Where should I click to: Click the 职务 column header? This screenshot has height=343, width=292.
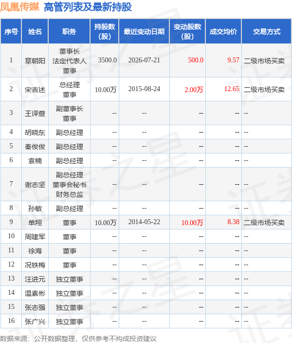coord(69,32)
